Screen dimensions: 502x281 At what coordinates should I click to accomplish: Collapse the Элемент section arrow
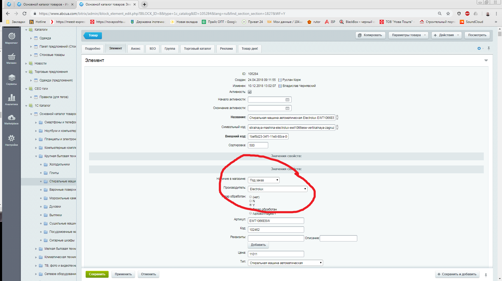(486, 60)
